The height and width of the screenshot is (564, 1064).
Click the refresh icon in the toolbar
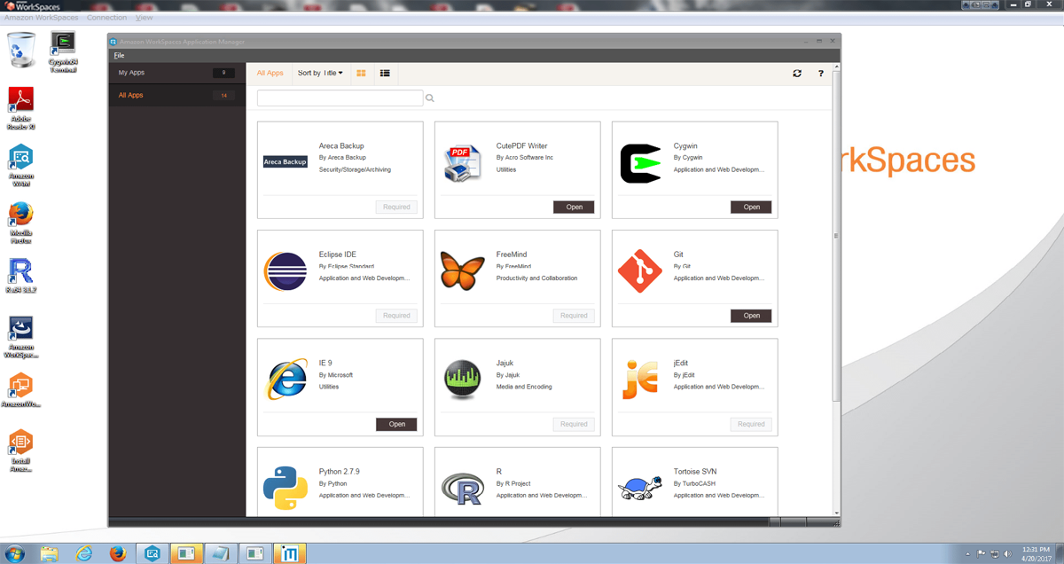pos(796,73)
